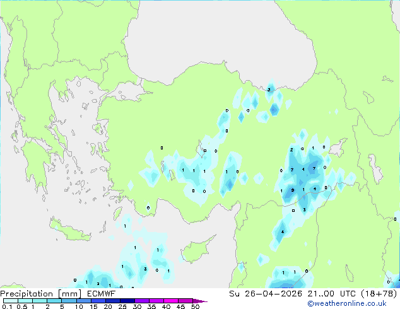Click the "30" legend scale label
This screenshot has height=309, width=400.
click(x=137, y=306)
